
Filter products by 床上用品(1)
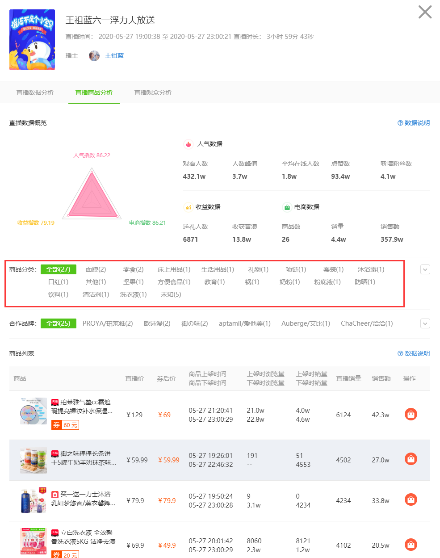pyautogui.click(x=174, y=269)
